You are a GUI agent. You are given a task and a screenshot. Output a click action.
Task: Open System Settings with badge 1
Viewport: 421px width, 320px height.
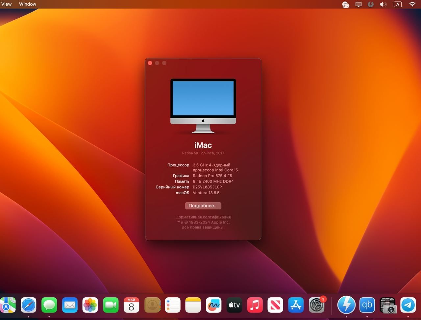(317, 305)
